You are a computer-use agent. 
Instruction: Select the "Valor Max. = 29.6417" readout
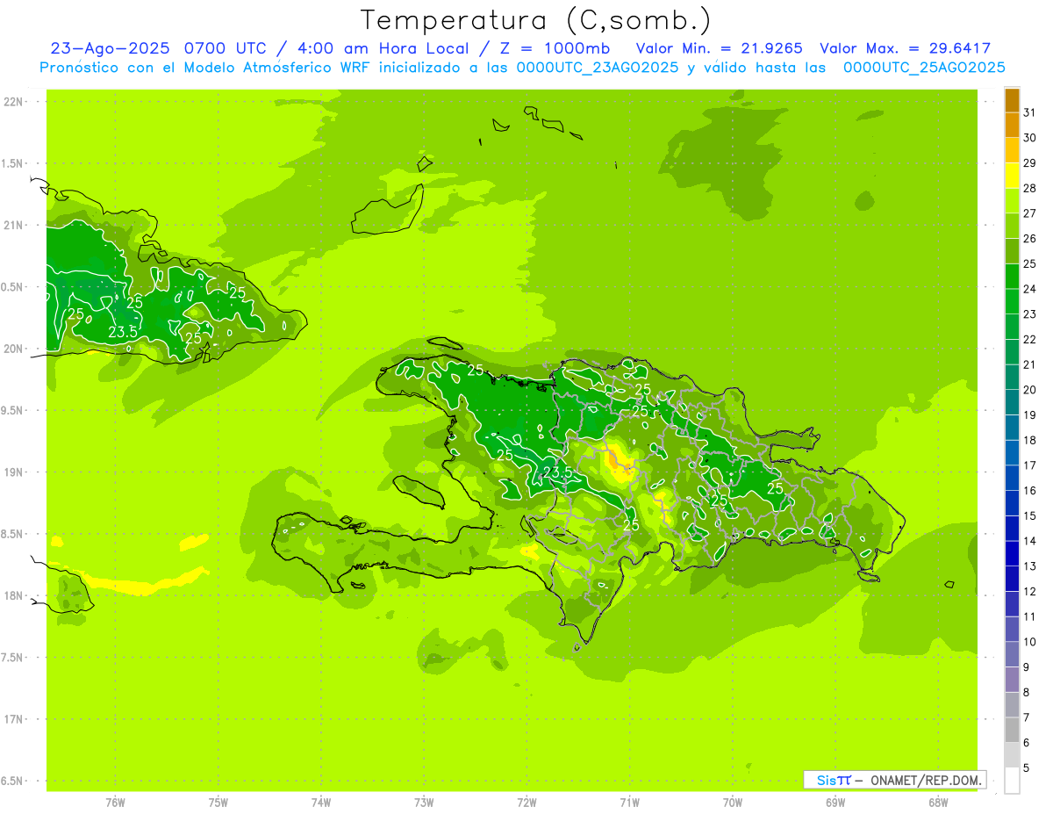pyautogui.click(x=904, y=48)
